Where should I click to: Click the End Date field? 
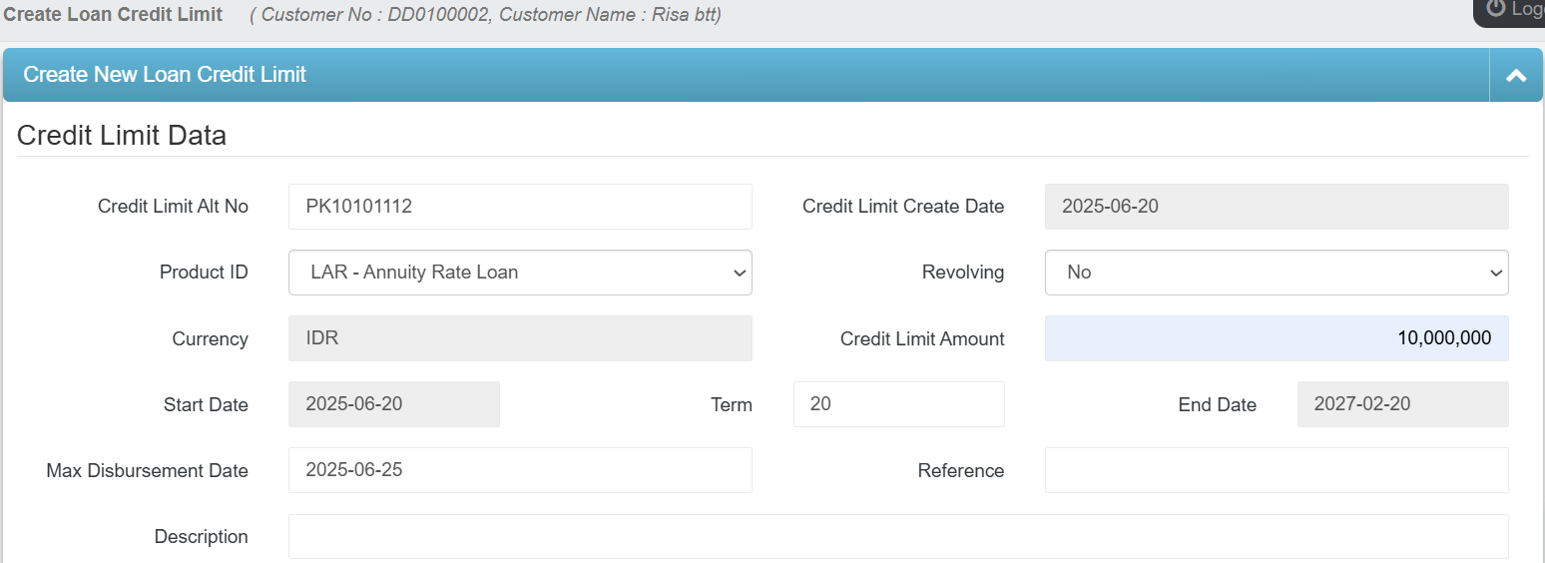(1403, 404)
